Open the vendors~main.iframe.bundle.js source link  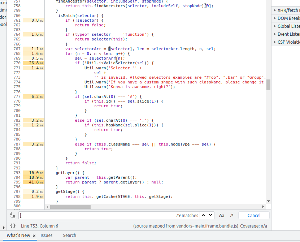(x=207, y=225)
